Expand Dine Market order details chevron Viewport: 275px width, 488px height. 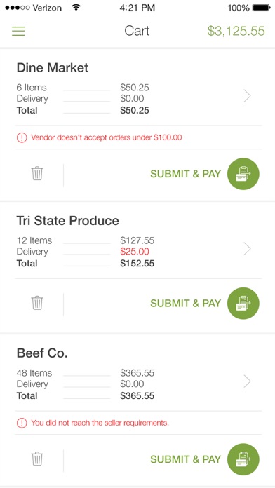tap(247, 96)
